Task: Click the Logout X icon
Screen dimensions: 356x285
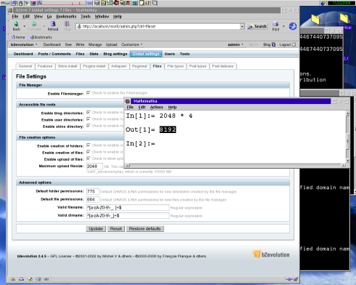Action: coord(294,44)
